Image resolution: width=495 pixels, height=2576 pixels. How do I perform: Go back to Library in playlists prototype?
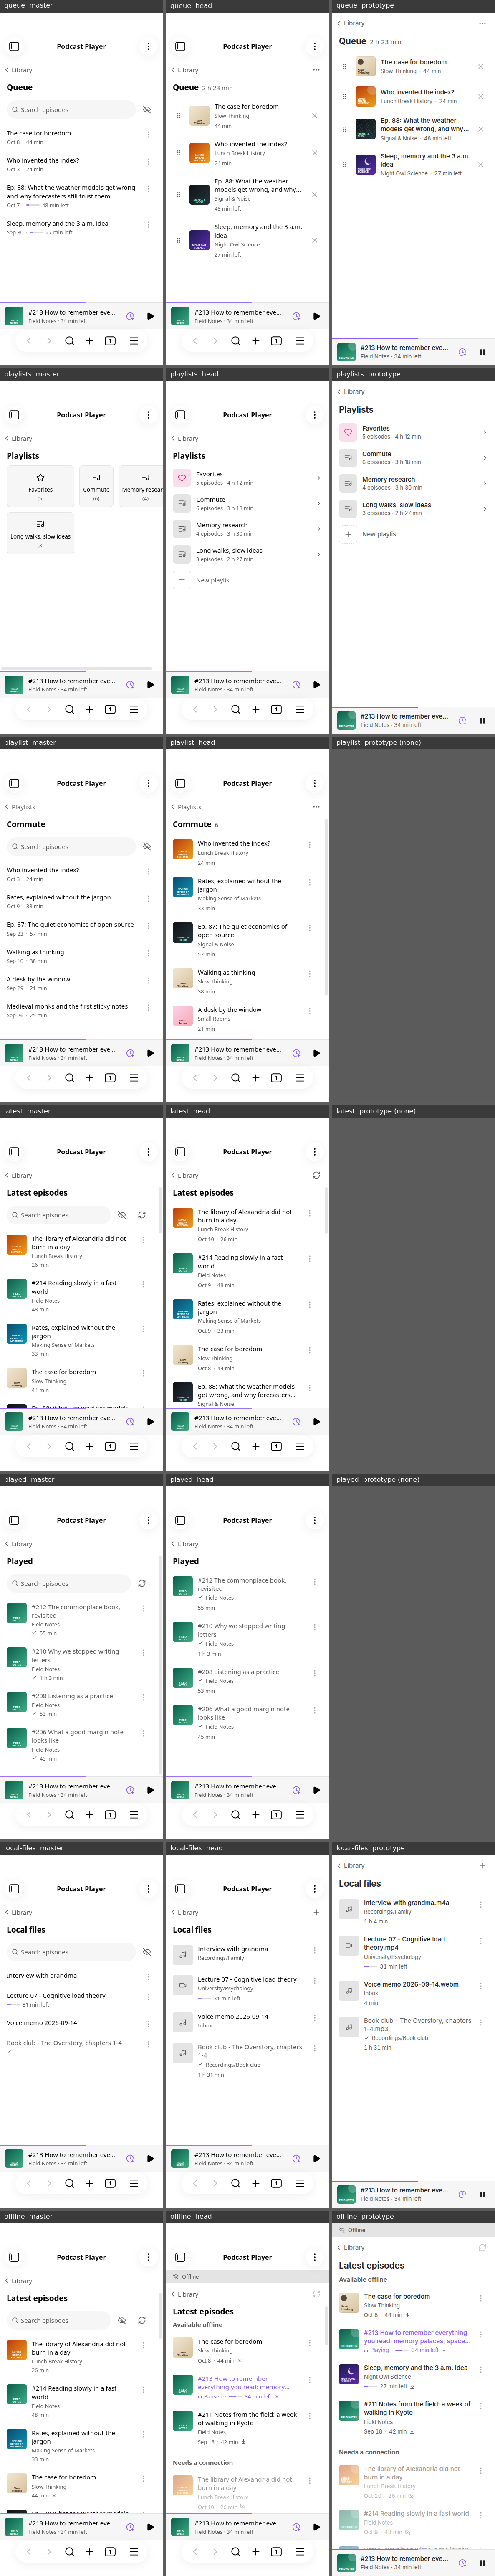(351, 391)
